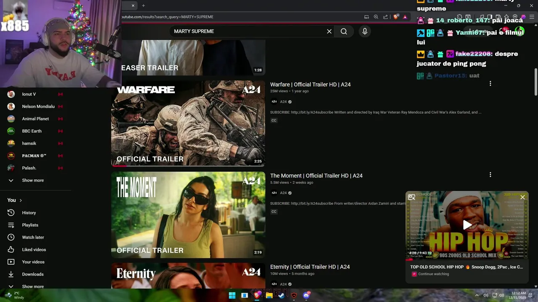Visit A24 channel under Warfare
Viewport: 538px width, 302px height.
[x=283, y=102]
